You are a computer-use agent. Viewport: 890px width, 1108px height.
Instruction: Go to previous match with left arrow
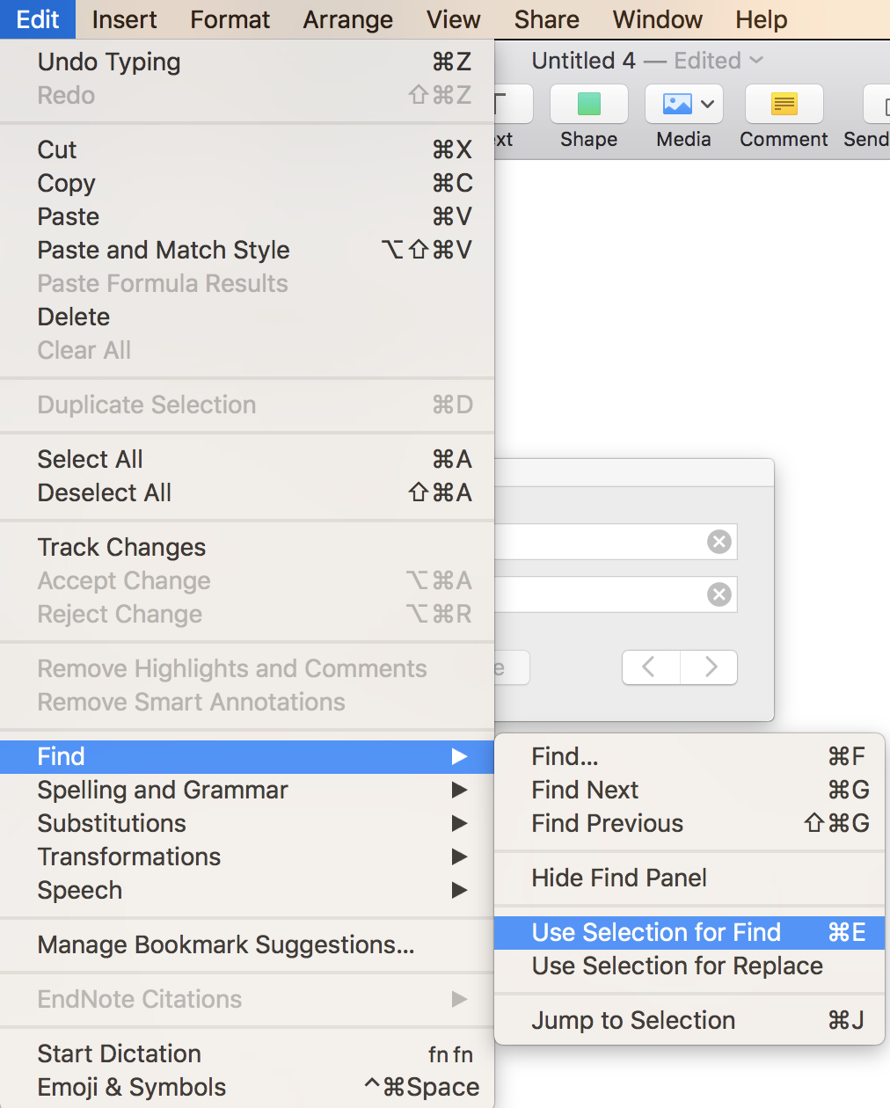click(650, 667)
